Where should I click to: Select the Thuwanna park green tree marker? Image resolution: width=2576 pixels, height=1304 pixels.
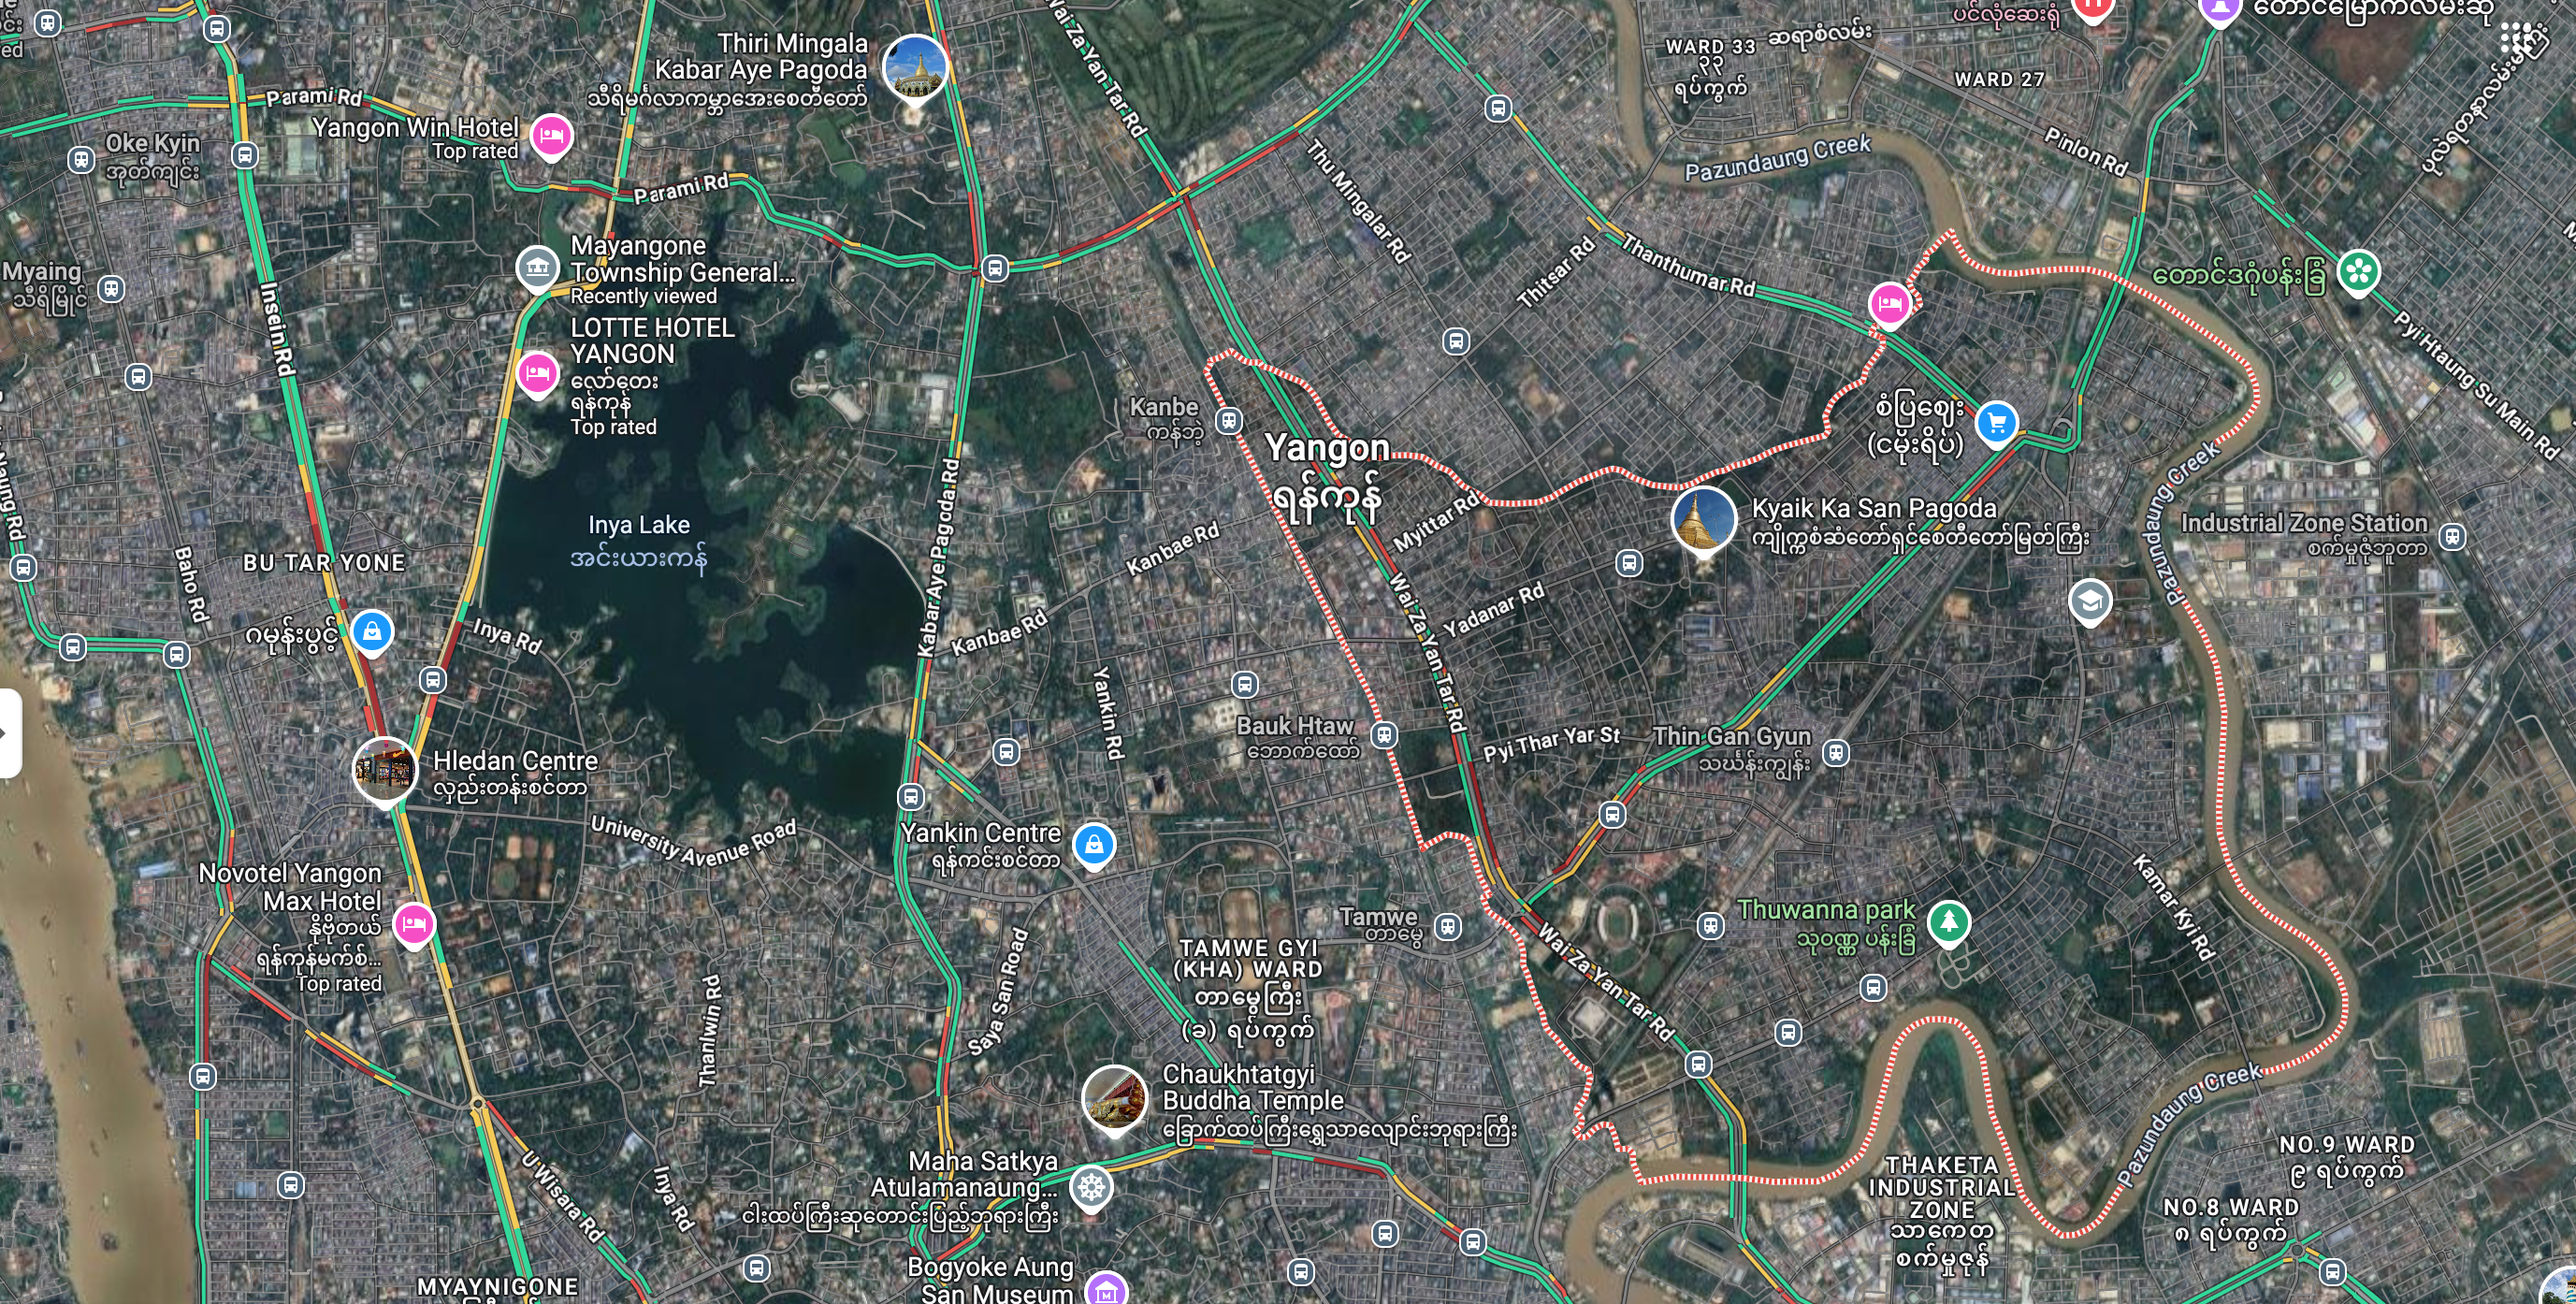click(1948, 921)
